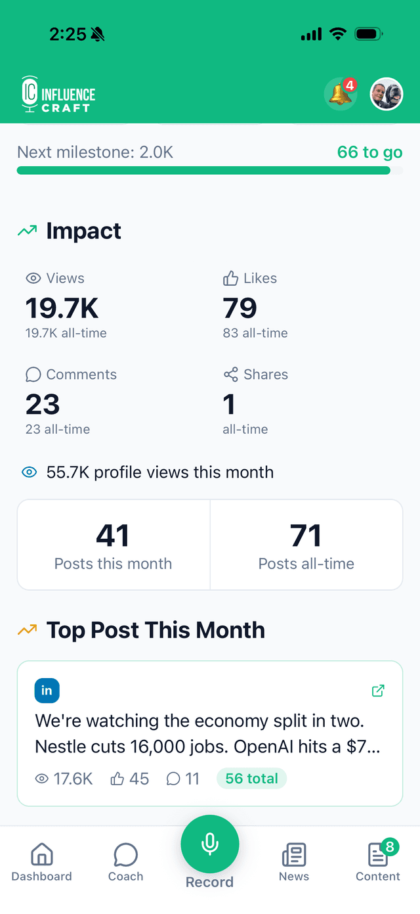
Task: Tap the Views eye icon under Impact
Action: tap(33, 279)
